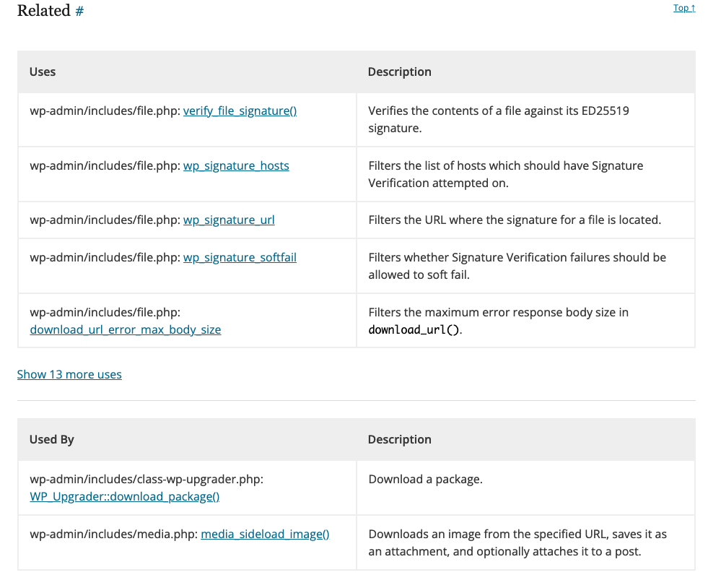721x588 pixels.
Task: Click Description header in Used By table
Action: click(x=400, y=439)
